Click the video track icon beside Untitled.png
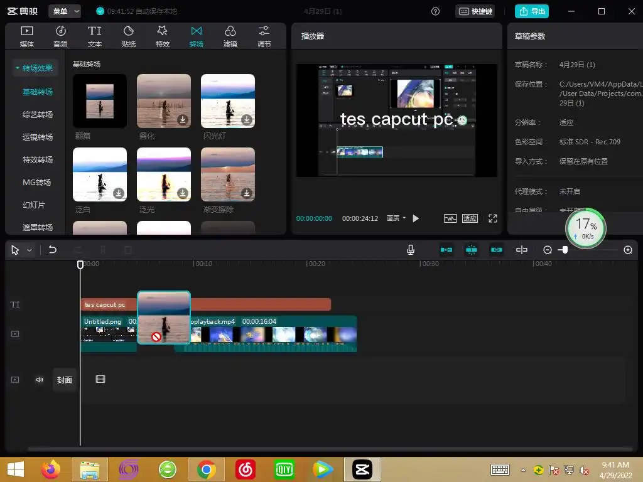 [x=15, y=334]
